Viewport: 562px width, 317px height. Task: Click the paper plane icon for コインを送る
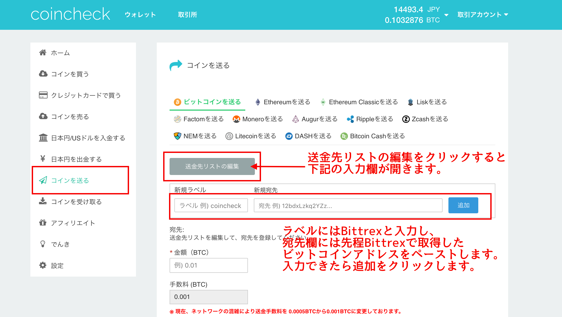click(43, 180)
